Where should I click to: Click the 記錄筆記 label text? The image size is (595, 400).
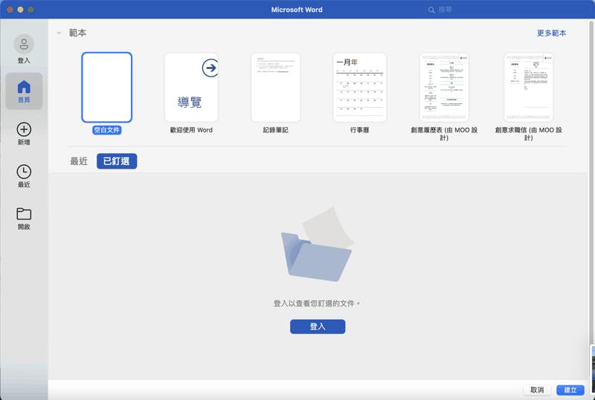pyautogui.click(x=275, y=130)
